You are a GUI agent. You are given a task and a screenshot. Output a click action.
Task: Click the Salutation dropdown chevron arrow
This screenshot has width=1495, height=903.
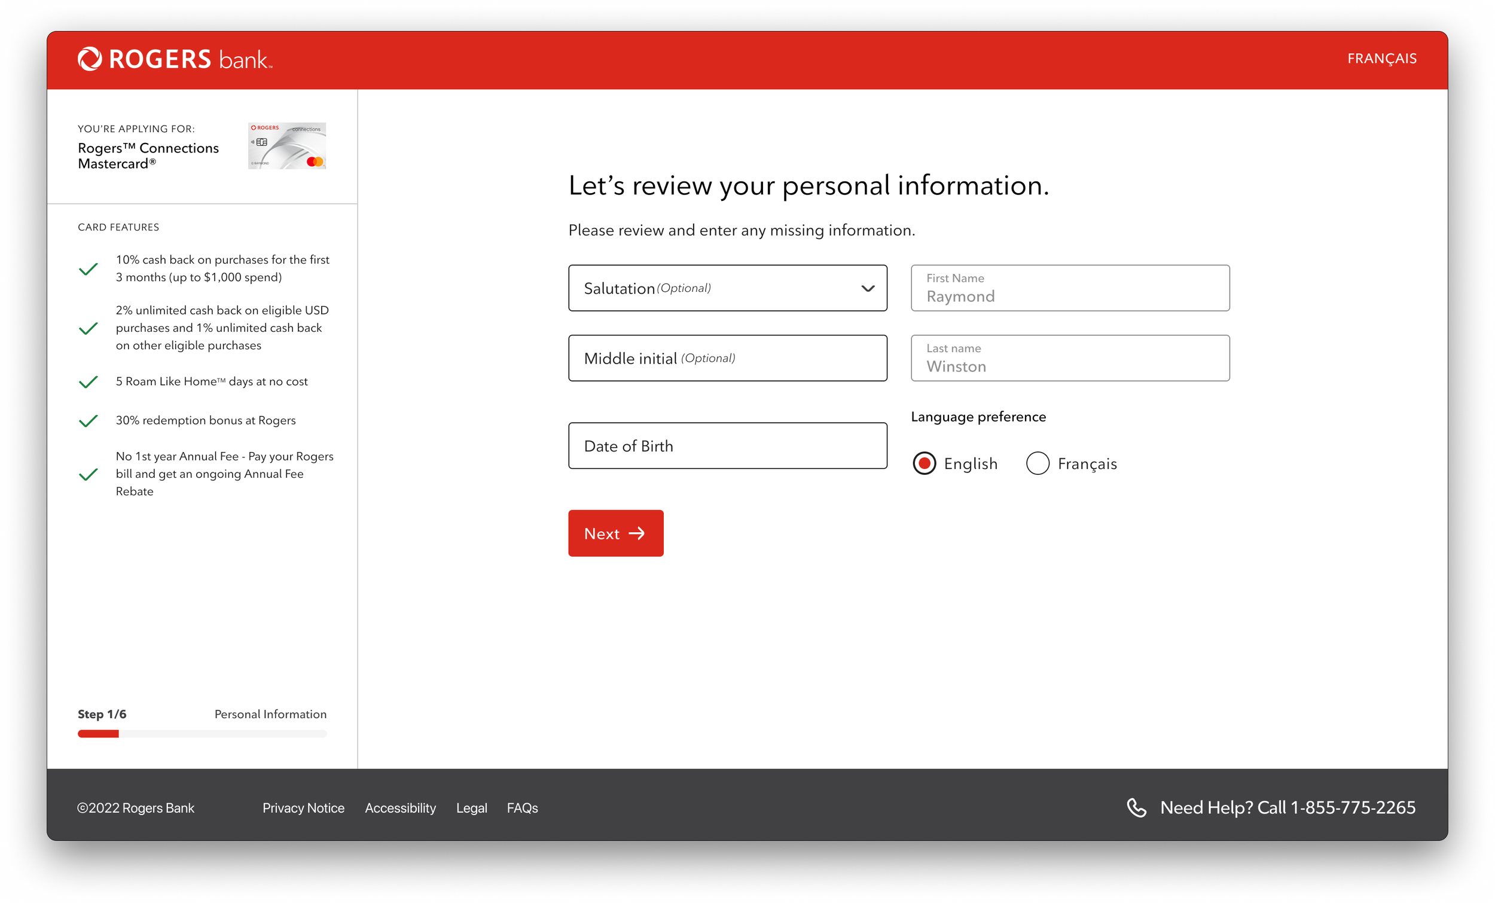[x=868, y=288]
